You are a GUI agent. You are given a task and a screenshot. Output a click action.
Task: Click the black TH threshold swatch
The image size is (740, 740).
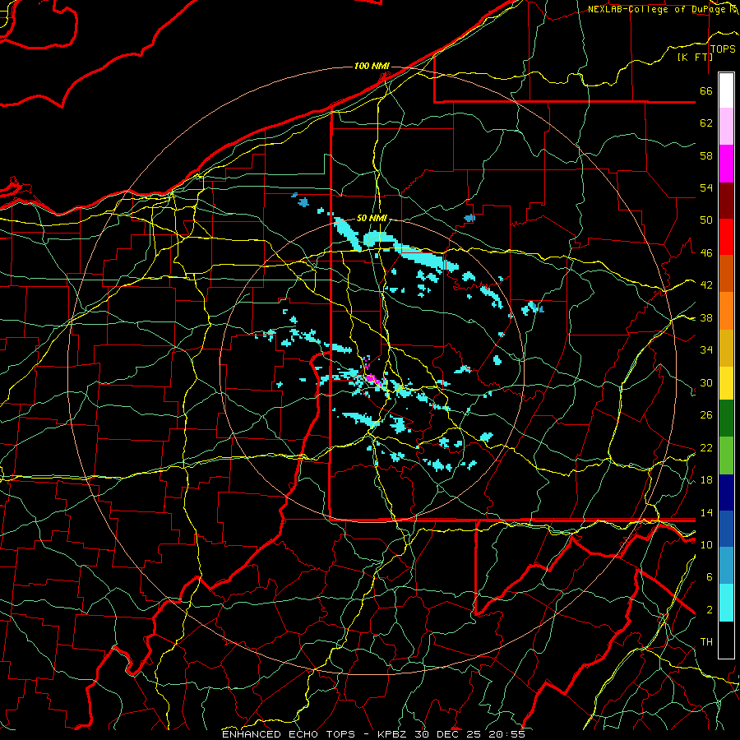click(x=726, y=640)
